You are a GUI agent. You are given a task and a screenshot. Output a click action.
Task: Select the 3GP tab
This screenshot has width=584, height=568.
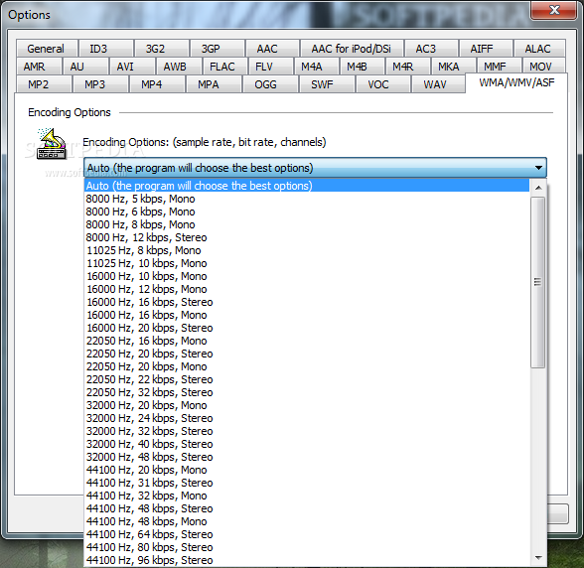click(217, 49)
